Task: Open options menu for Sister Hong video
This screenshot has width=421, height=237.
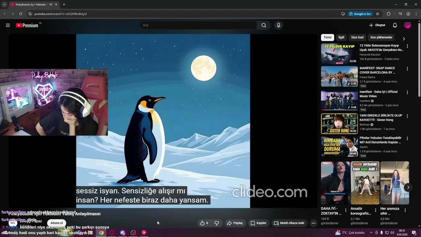Action: coord(407,116)
